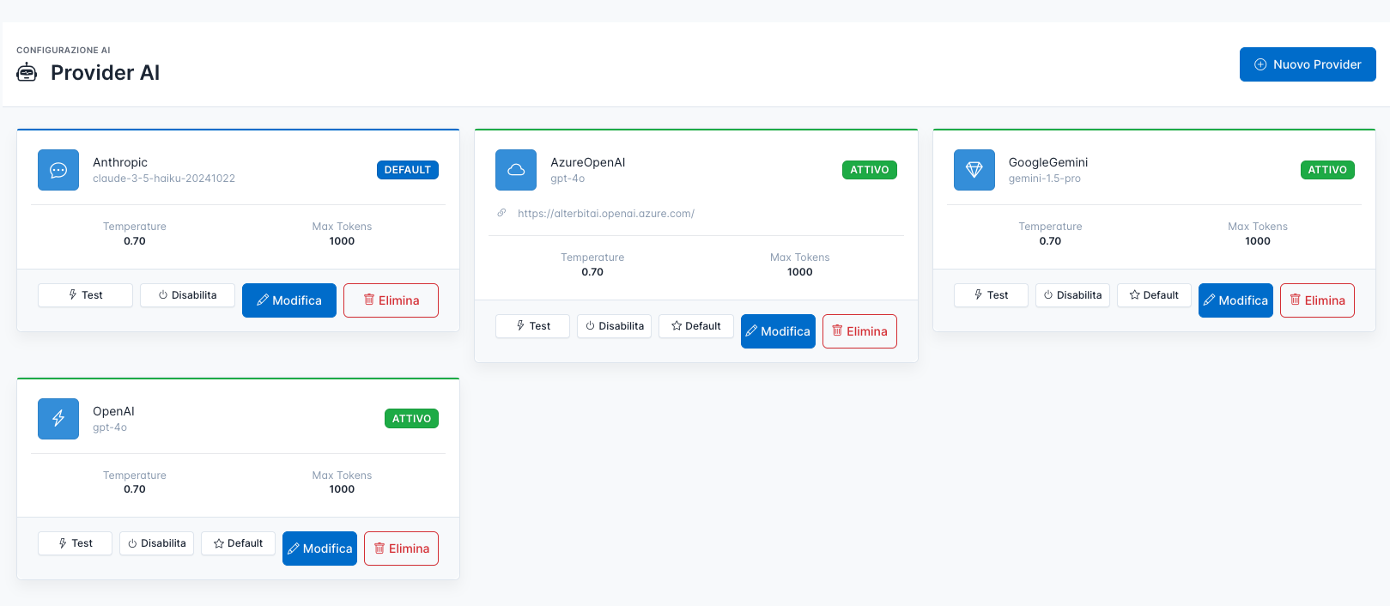Click the GoogleGemini provider name
This screenshot has width=1390, height=606.
(x=1048, y=162)
